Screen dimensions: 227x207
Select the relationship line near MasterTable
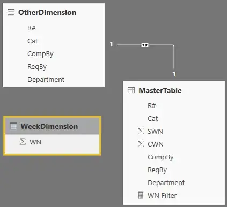[174, 57]
